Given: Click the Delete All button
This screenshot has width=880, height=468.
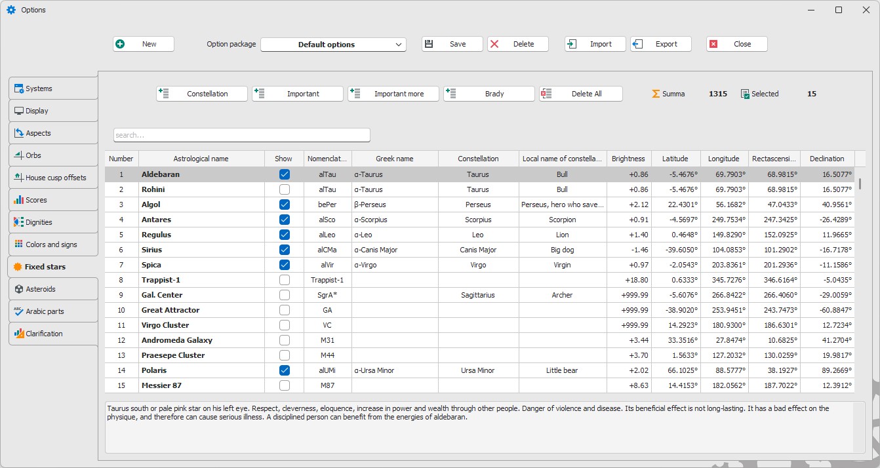Looking at the screenshot, I should 581,94.
